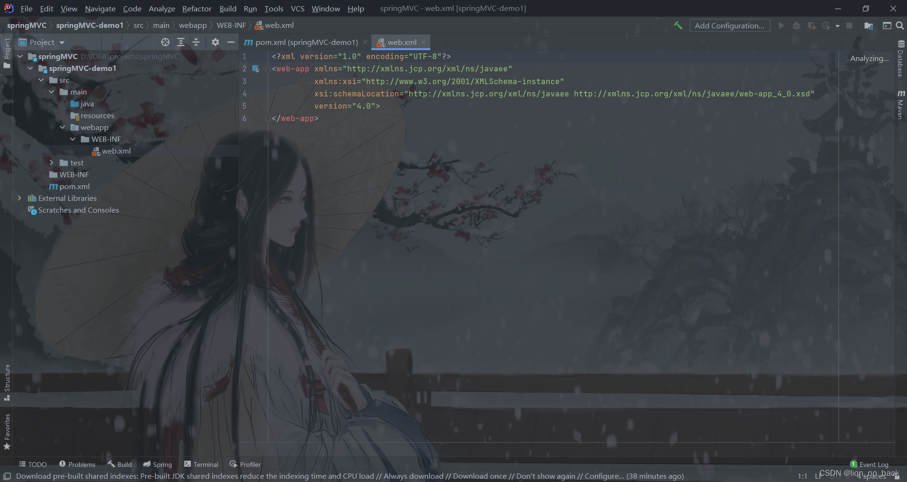The image size is (907, 482).
Task: Click Add Configuration button
Action: point(729,26)
